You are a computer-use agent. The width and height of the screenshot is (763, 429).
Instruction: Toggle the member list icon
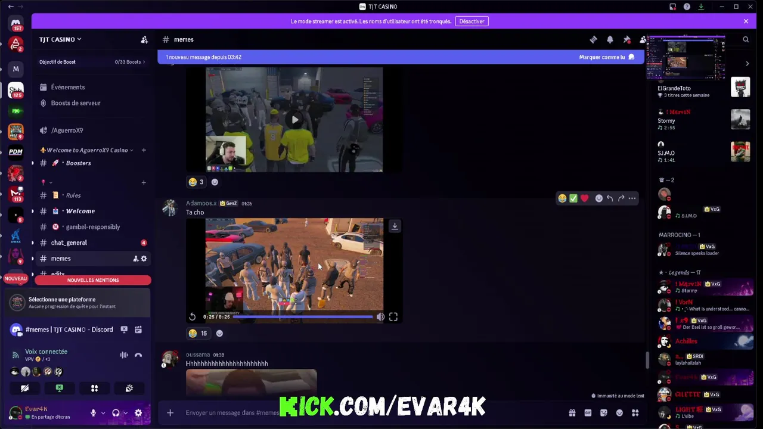(643, 39)
